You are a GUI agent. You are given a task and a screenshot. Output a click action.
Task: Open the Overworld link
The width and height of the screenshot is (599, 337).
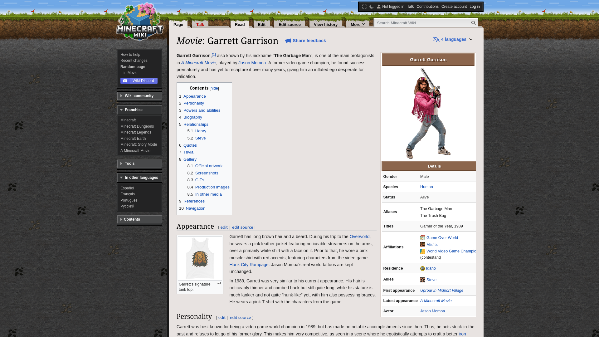pyautogui.click(x=359, y=237)
